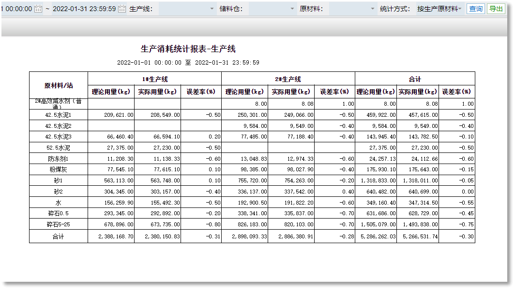
Task: Click the start date input field
Action: tap(19, 8)
